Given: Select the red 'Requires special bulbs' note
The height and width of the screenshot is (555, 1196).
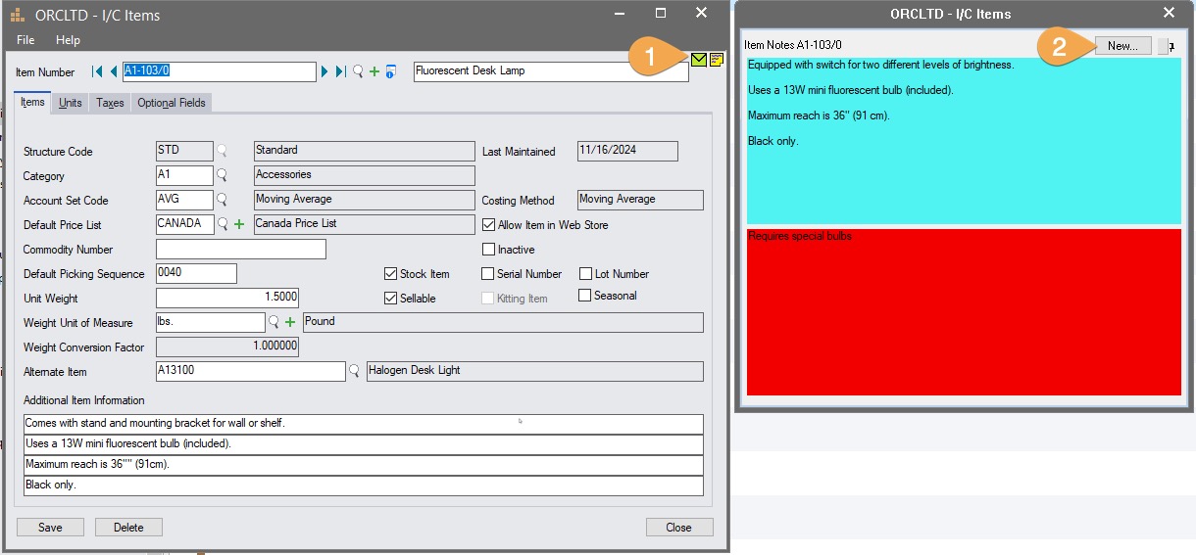Looking at the screenshot, I should click(964, 311).
